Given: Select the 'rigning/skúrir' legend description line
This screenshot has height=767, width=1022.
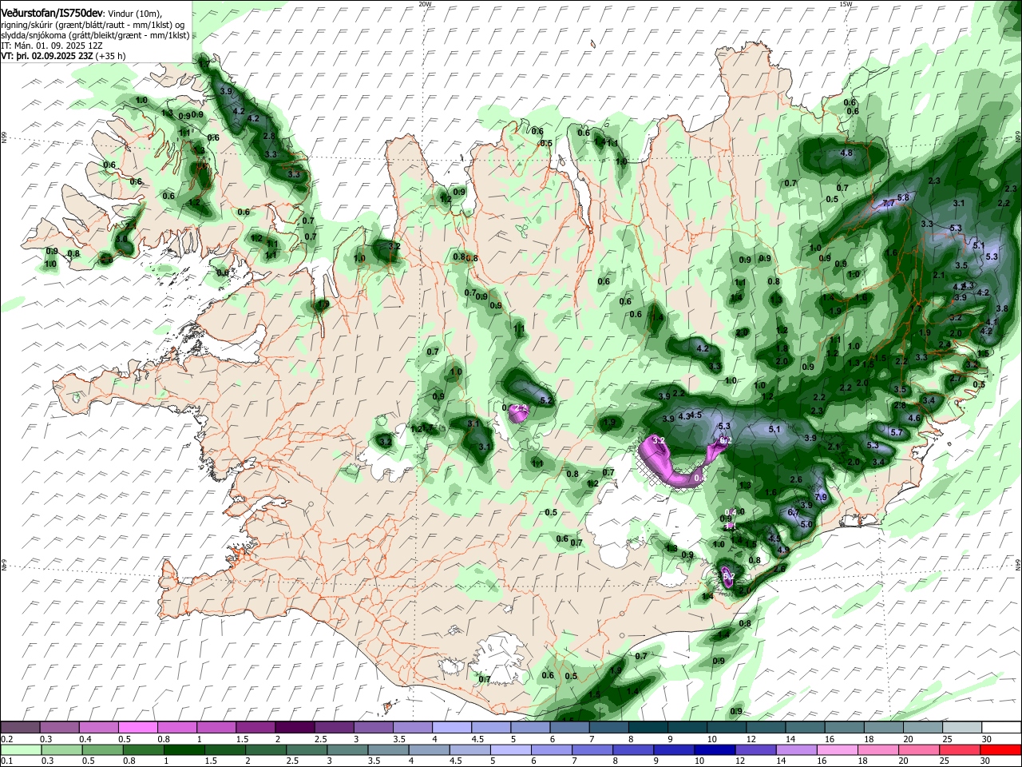Looking at the screenshot, I should [93, 25].
